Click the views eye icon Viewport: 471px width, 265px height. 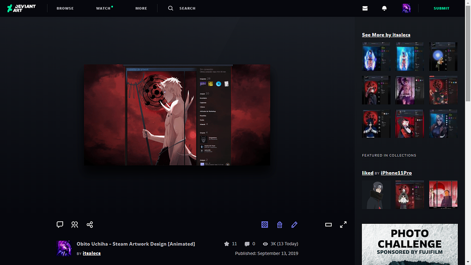click(x=265, y=244)
